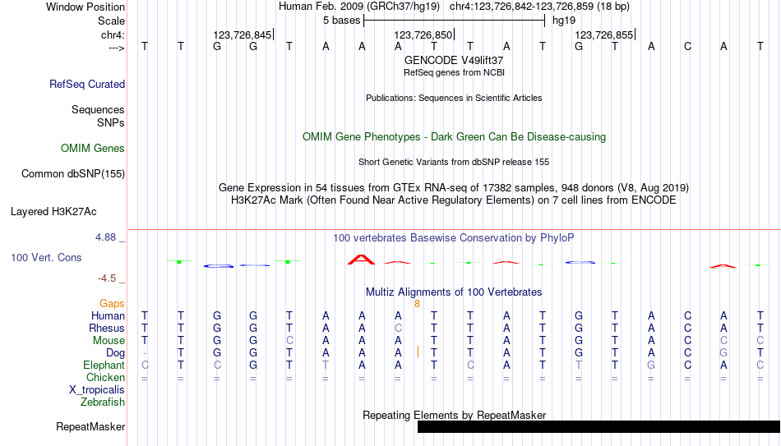The width and height of the screenshot is (781, 446).
Task: Click the 4.88 PhyloP upper scale value
Action: coord(105,237)
